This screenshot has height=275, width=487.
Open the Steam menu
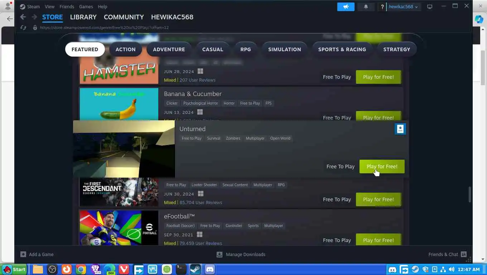pyautogui.click(x=30, y=6)
